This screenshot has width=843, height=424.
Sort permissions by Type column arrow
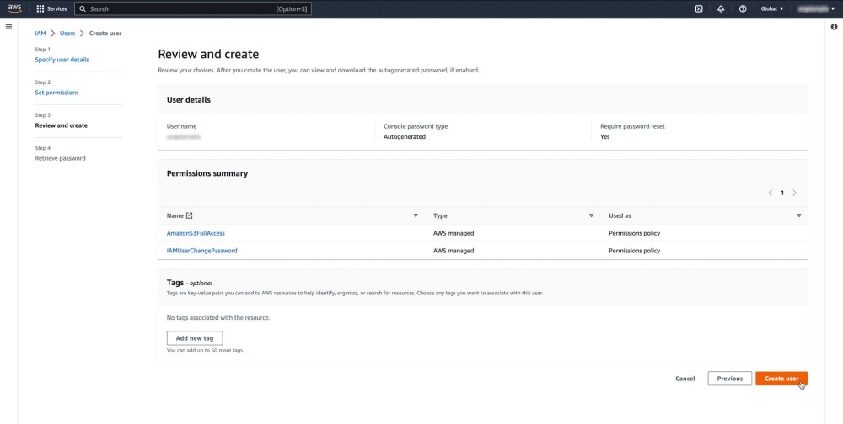point(591,215)
